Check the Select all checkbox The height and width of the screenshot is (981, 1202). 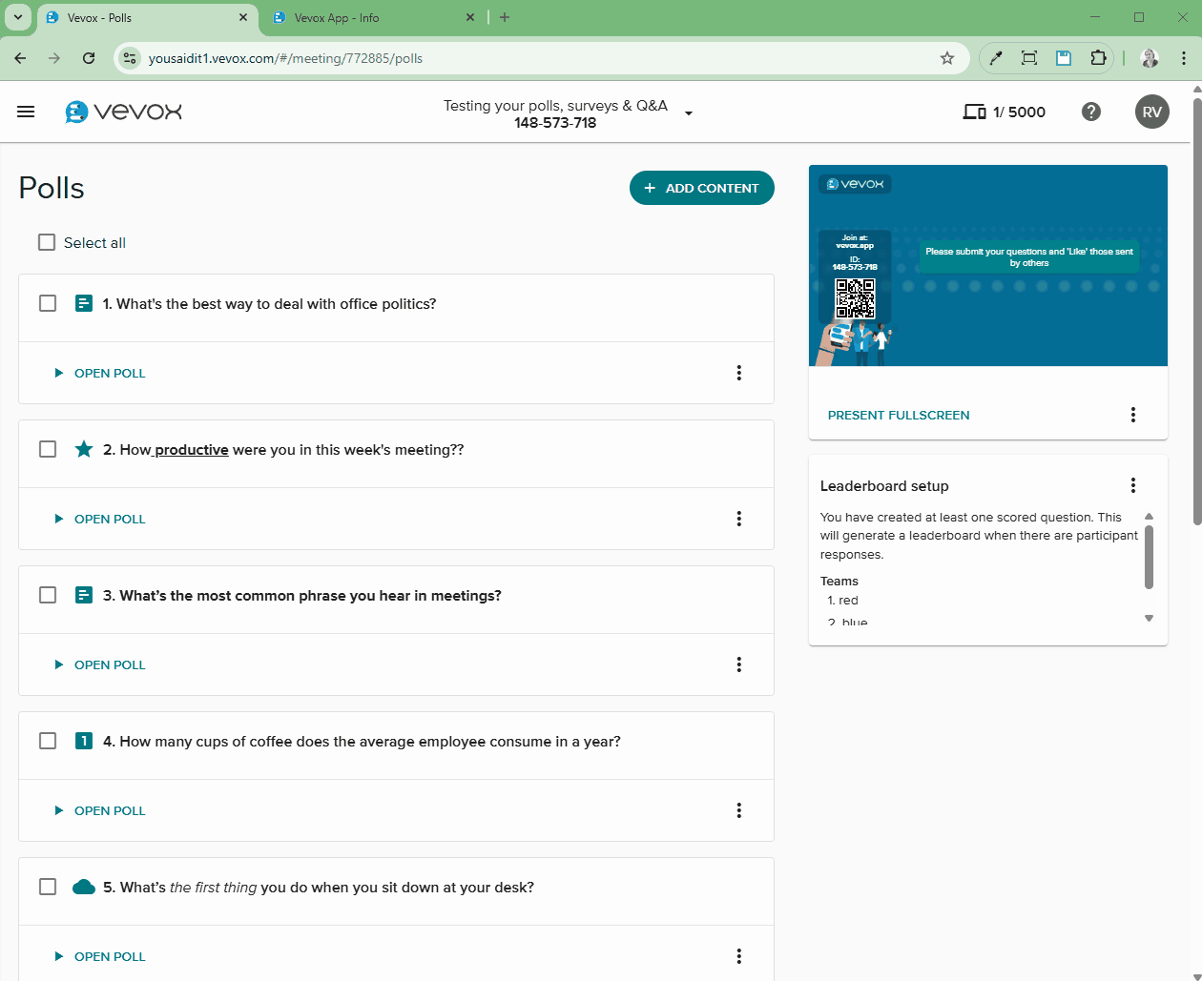[46, 242]
